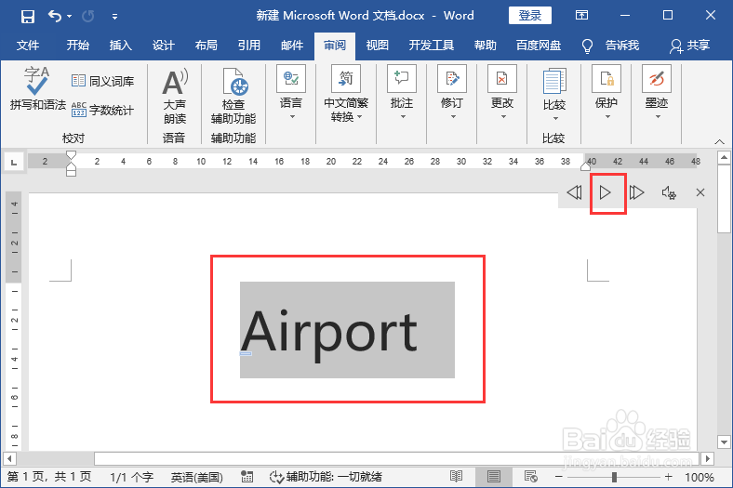
Task: Click the zoom slider handle
Action: coord(614,477)
